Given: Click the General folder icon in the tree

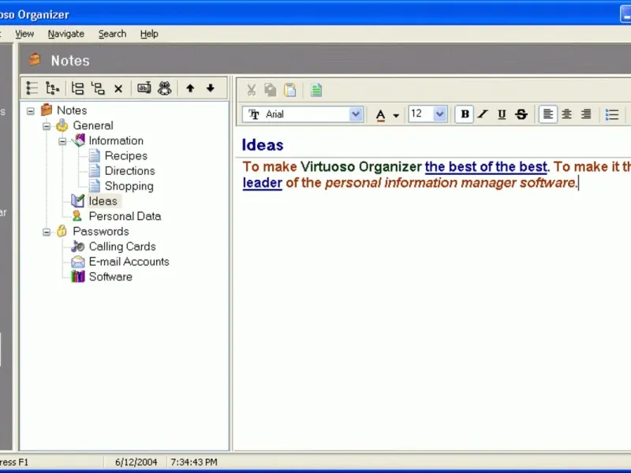Looking at the screenshot, I should [x=62, y=125].
